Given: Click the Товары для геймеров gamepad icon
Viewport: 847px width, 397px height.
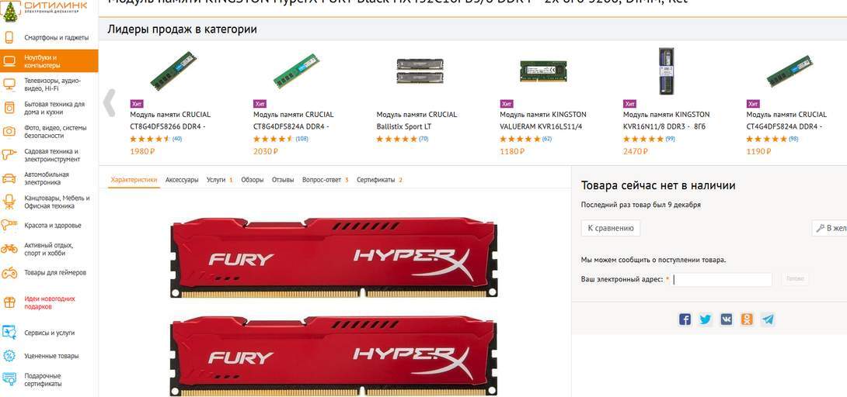Looking at the screenshot, I should point(9,273).
